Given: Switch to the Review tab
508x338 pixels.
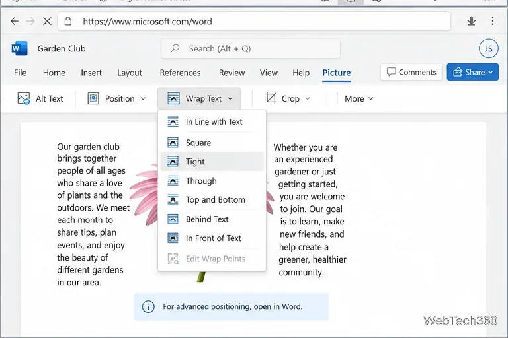Looking at the screenshot, I should click(x=232, y=73).
